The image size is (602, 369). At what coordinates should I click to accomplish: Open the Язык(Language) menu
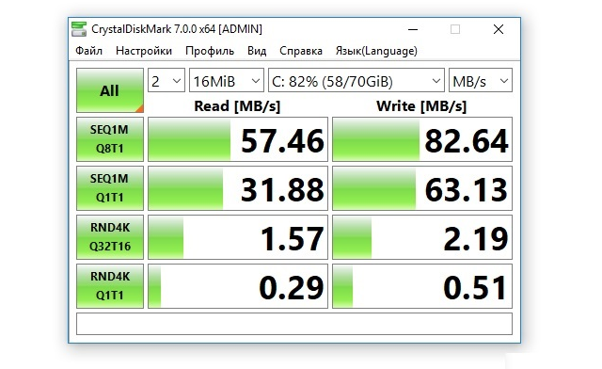pyautogui.click(x=376, y=51)
